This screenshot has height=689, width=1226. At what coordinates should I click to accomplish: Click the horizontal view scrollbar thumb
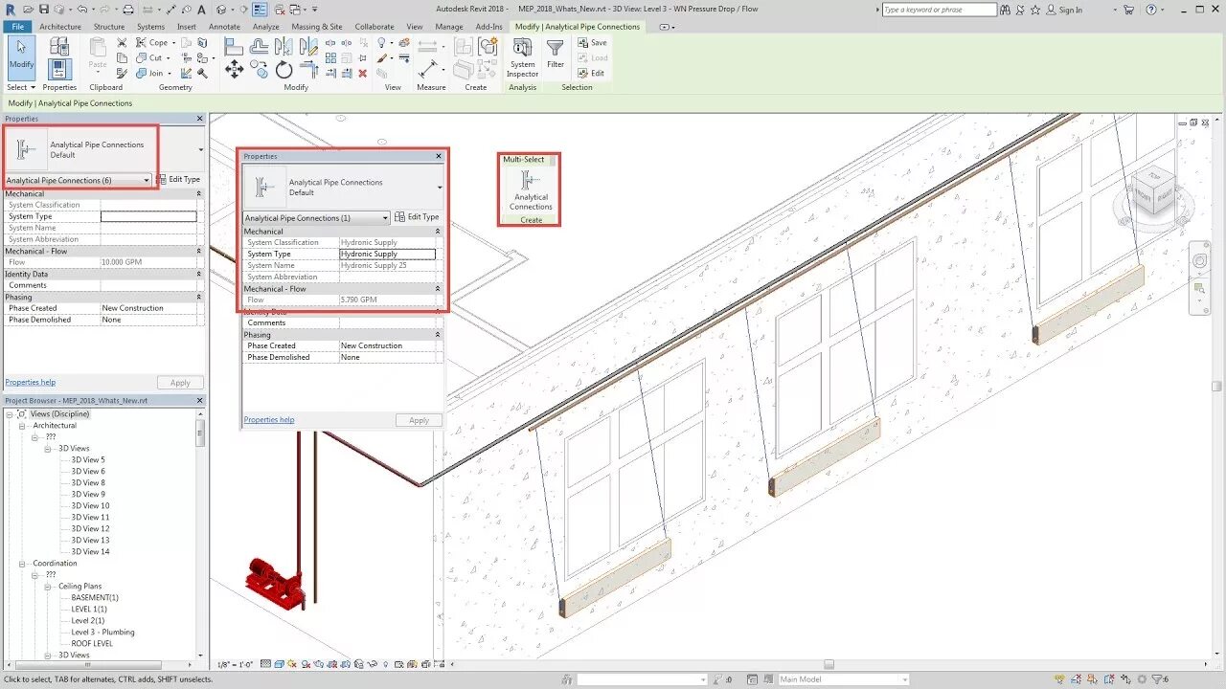[829, 664]
